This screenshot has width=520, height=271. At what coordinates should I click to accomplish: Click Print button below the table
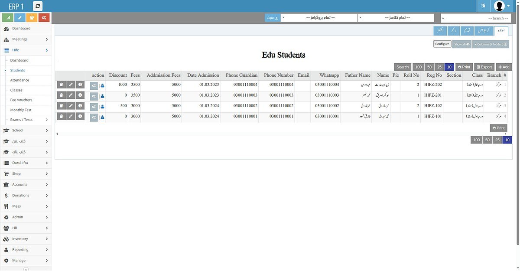[498, 128]
